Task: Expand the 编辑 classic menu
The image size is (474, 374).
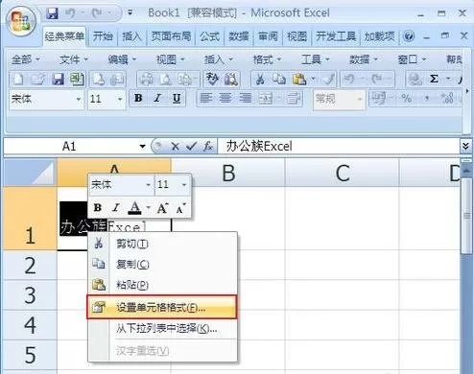Action: point(122,59)
